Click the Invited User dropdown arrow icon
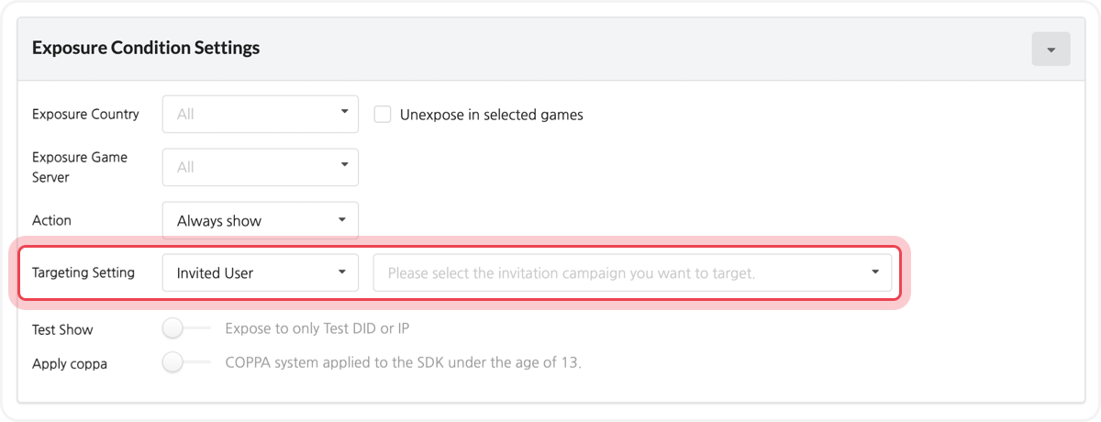 pos(343,272)
